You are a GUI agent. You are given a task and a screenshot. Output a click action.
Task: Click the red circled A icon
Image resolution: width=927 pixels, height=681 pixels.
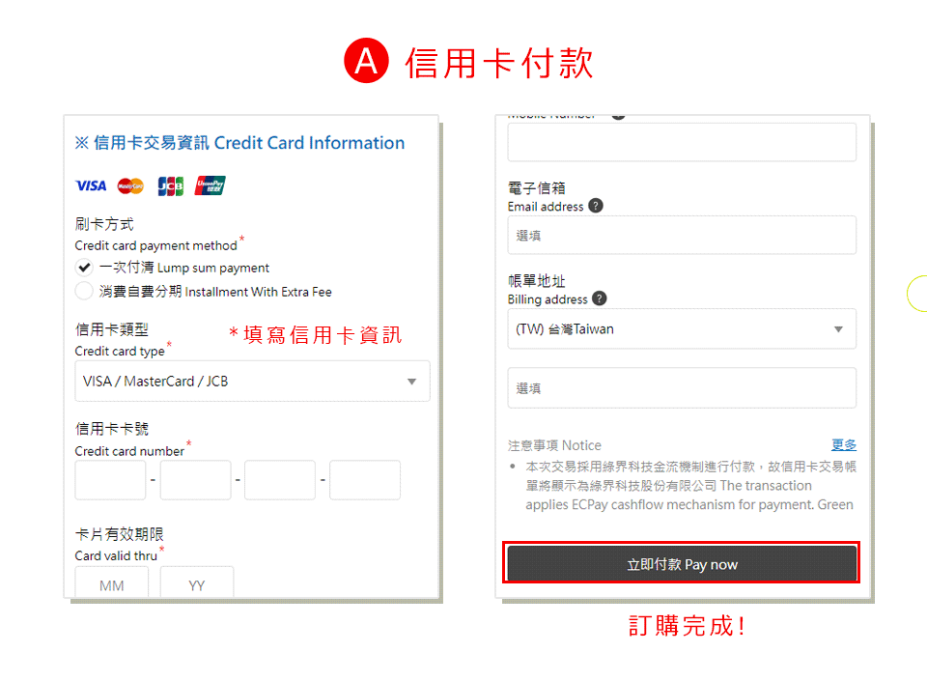tap(367, 61)
